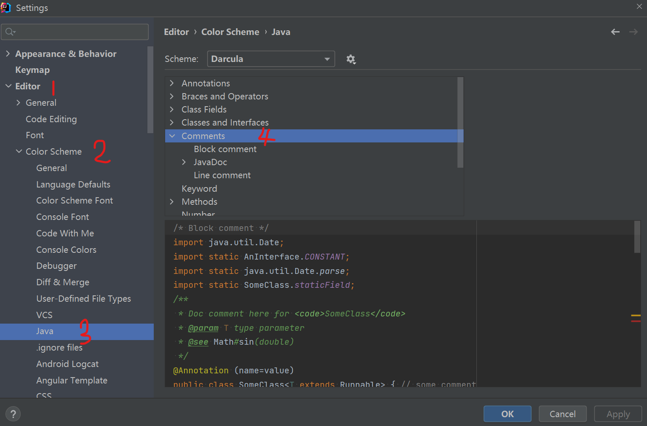The height and width of the screenshot is (426, 647).
Task: Click the settings tree scrollbar
Action: (x=150, y=90)
